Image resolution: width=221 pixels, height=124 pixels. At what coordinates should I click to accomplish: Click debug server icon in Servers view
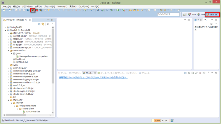coord(189,73)
